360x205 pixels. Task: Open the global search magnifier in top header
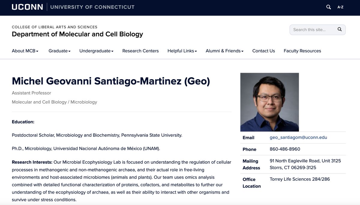click(328, 7)
